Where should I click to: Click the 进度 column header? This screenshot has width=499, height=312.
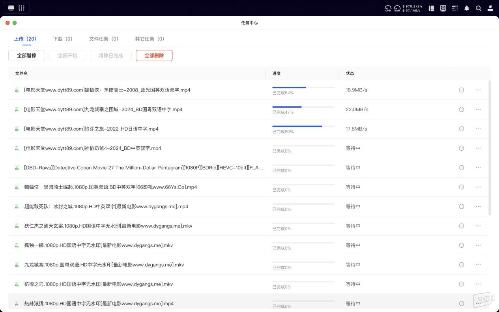[276, 73]
